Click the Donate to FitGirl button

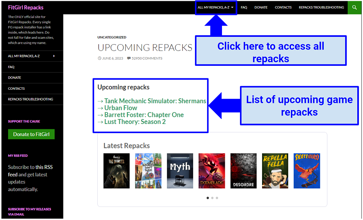(x=31, y=134)
